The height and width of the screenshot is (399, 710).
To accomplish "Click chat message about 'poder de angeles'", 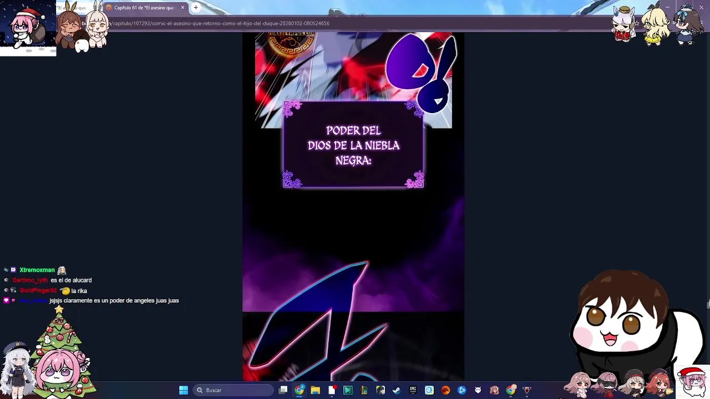I will point(114,301).
